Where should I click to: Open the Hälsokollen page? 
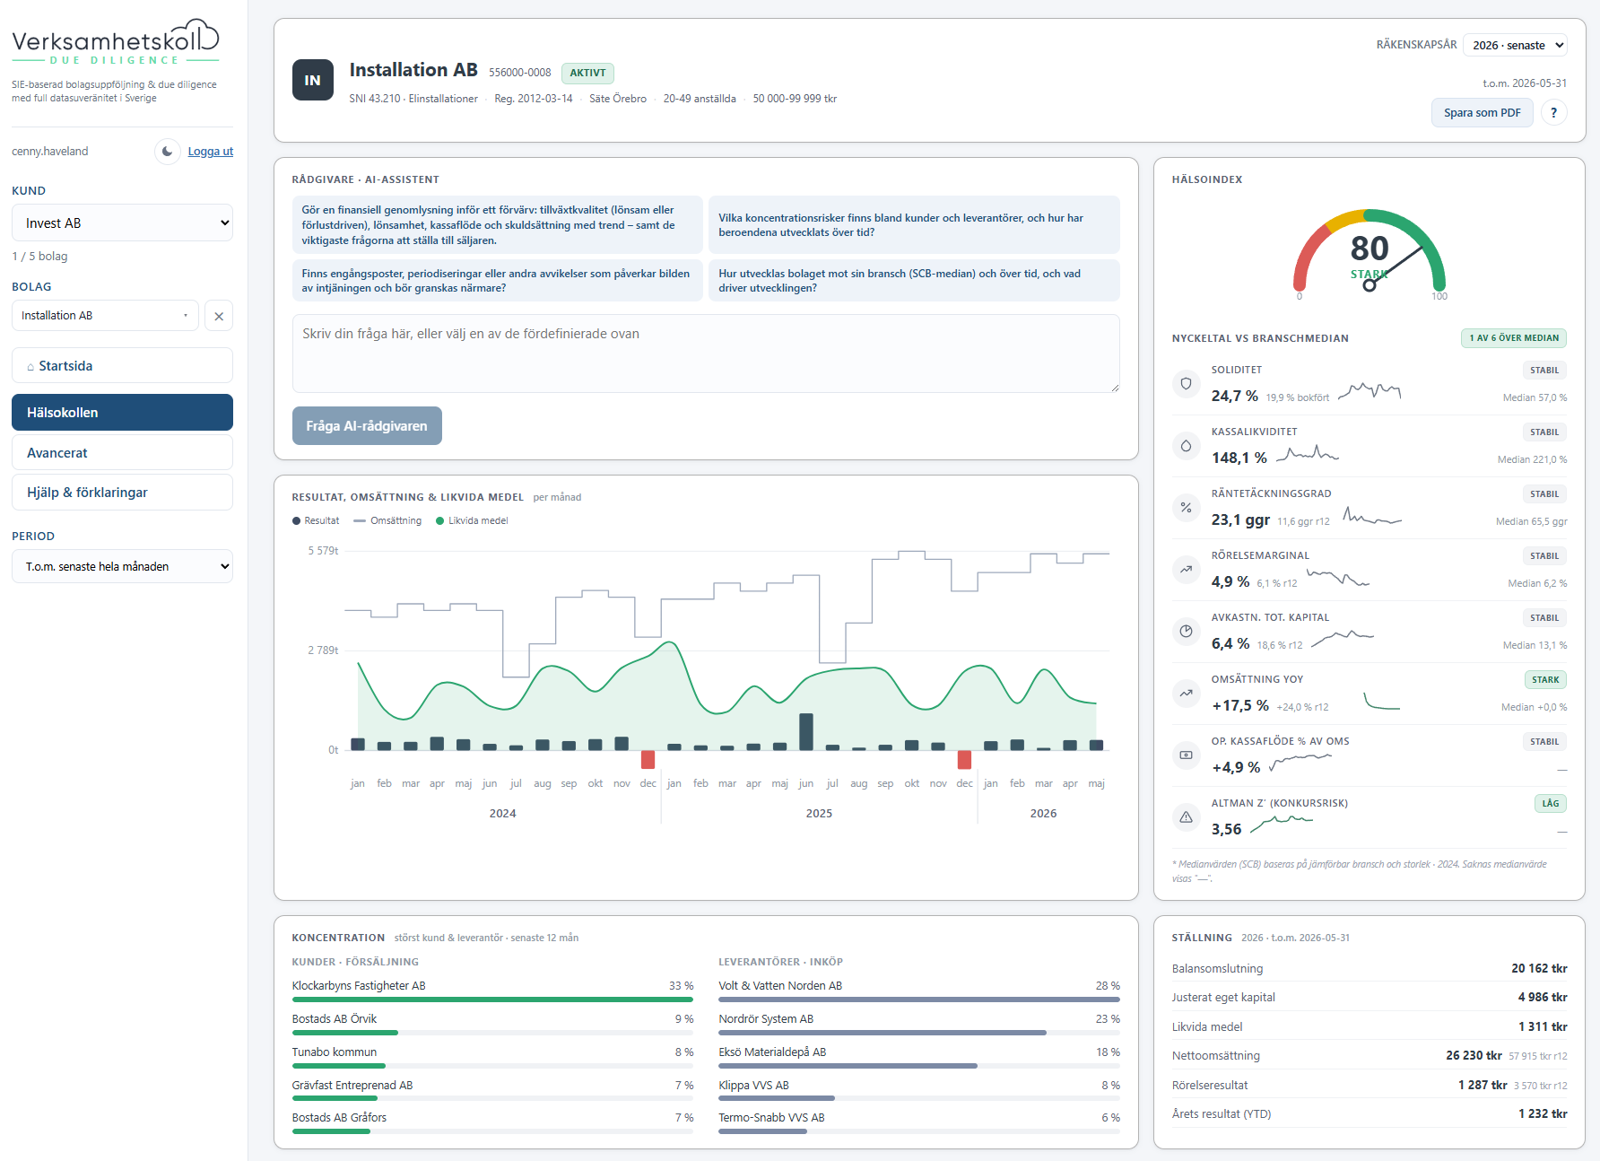122,412
